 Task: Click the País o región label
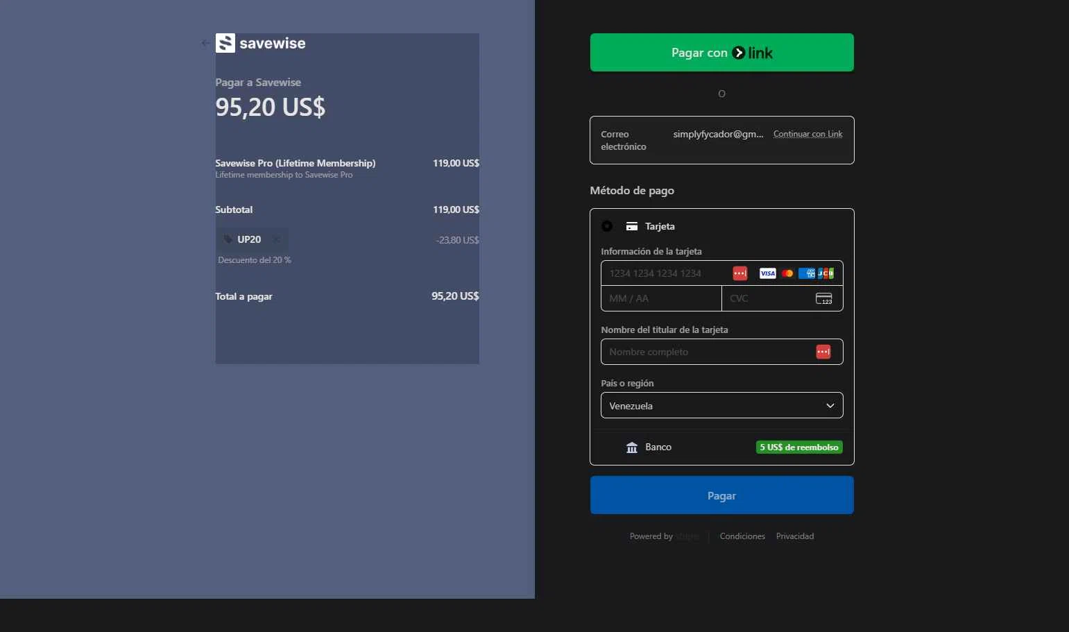pyautogui.click(x=627, y=383)
